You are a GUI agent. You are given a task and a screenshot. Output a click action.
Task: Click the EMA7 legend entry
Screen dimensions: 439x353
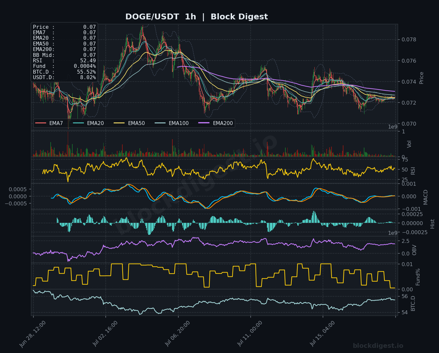pos(49,123)
